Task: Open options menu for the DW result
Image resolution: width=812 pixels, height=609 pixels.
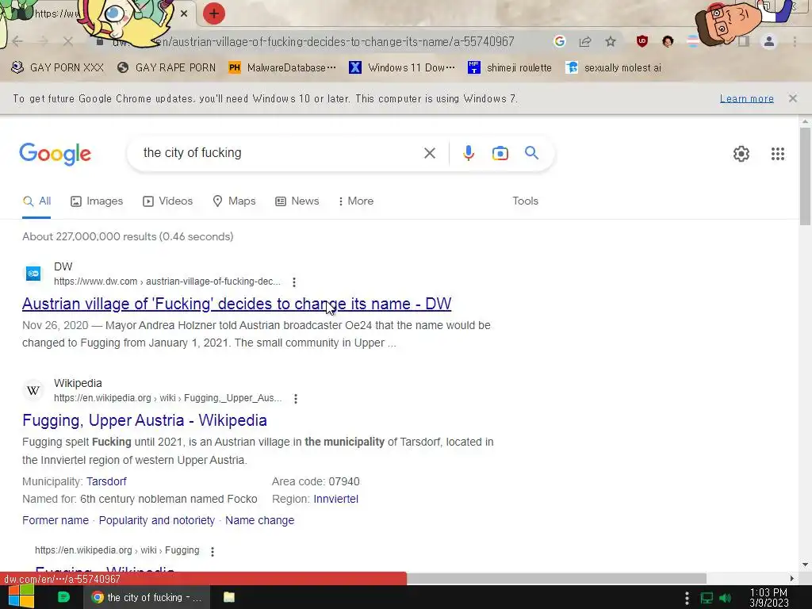Action: tap(294, 282)
